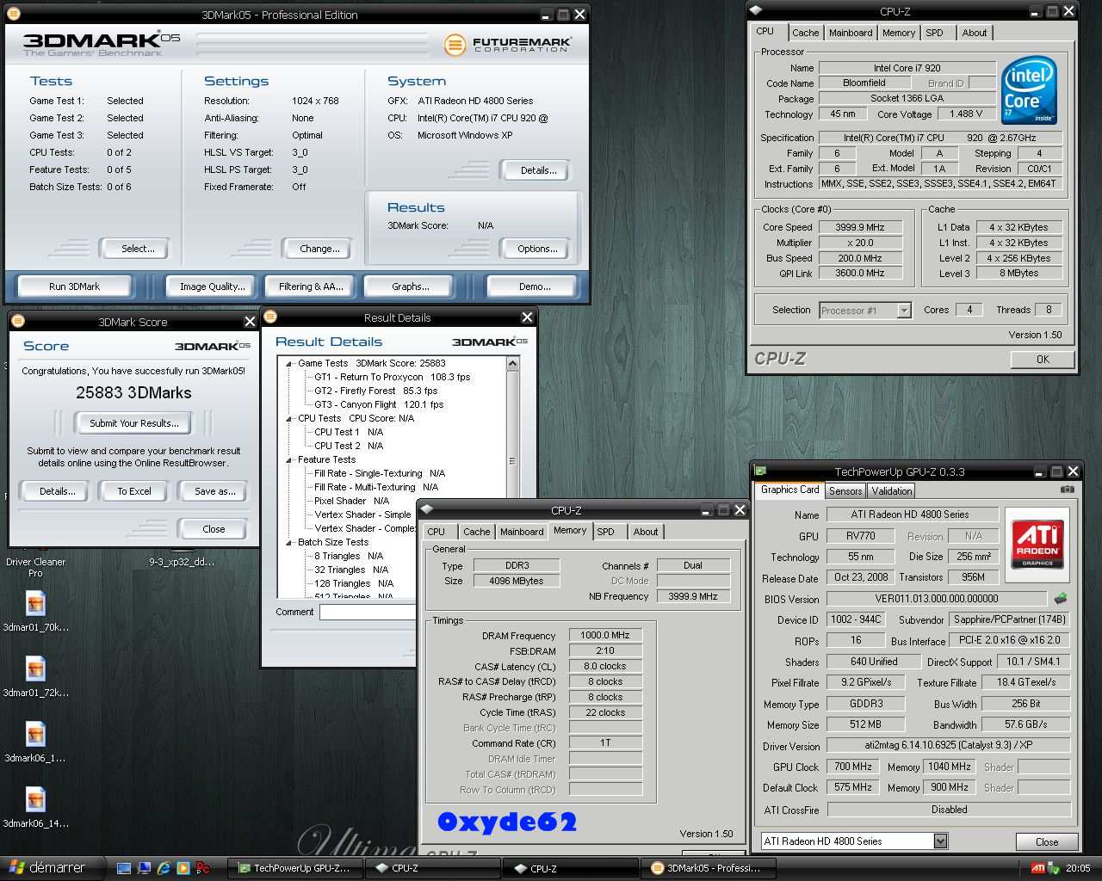Click the Demo... button
The image size is (1102, 881).
click(x=534, y=286)
